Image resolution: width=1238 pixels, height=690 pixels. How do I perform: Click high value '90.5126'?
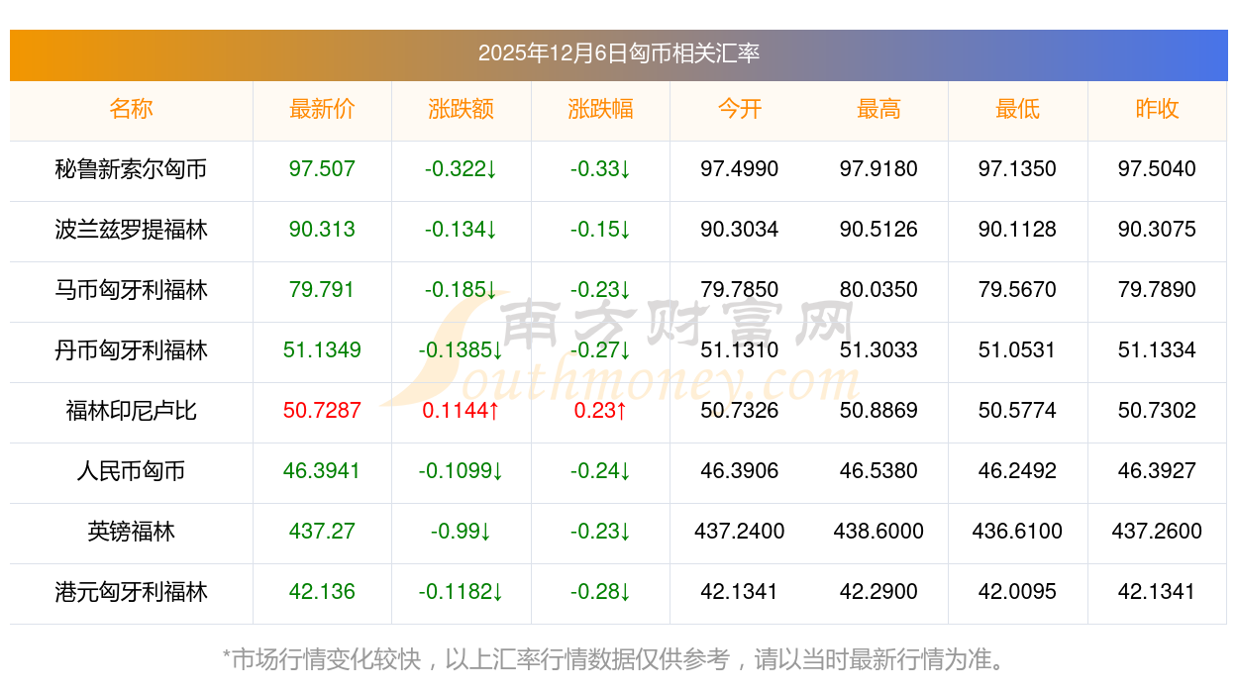(878, 230)
